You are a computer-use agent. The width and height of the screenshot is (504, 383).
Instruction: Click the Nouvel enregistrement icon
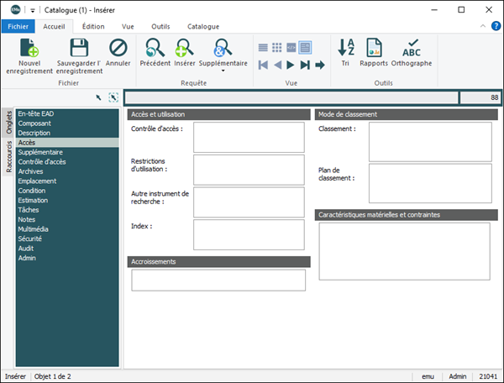[29, 48]
